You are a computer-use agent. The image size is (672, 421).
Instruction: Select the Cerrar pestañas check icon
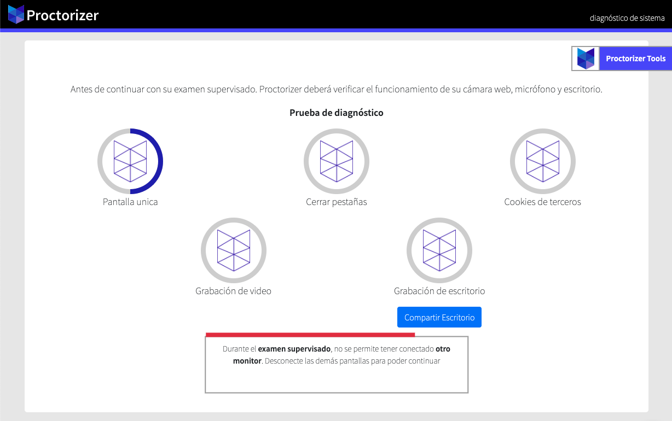[x=337, y=161]
